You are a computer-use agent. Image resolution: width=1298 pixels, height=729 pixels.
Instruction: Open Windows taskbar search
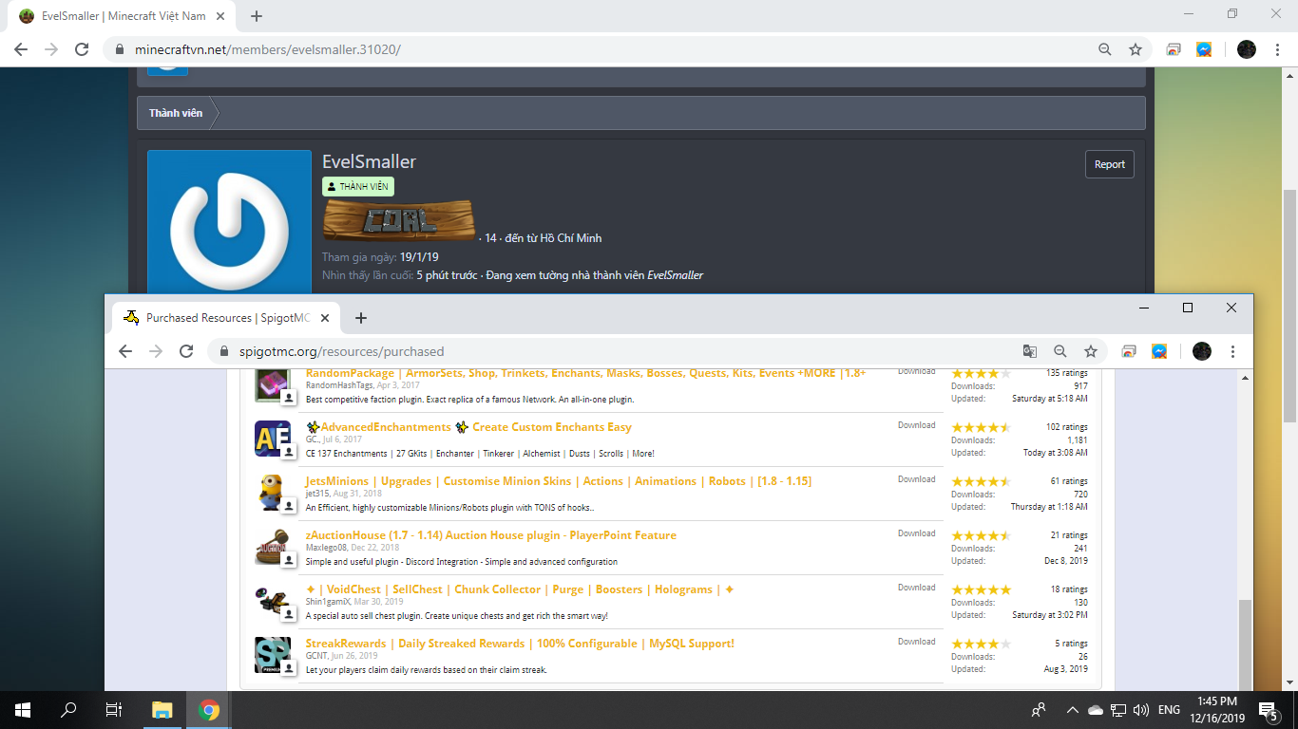pos(68,710)
